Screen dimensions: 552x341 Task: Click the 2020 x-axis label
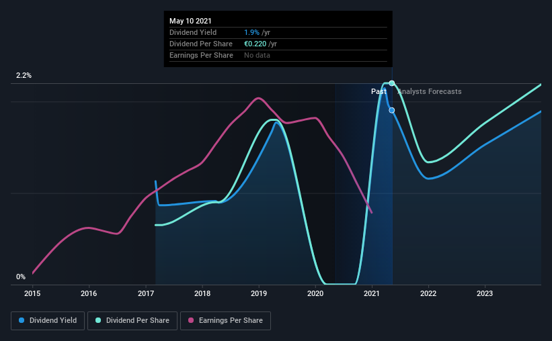(x=315, y=293)
